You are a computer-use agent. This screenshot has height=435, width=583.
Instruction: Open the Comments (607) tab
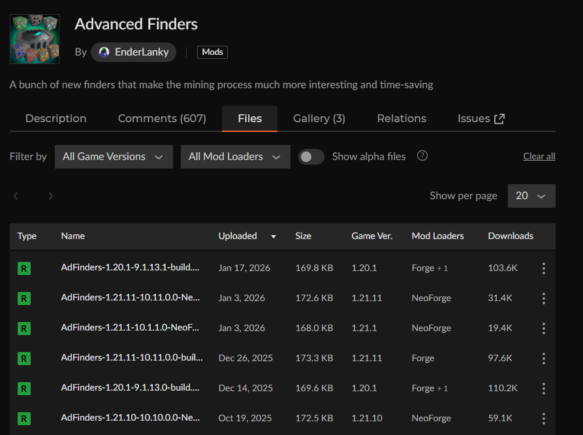162,118
